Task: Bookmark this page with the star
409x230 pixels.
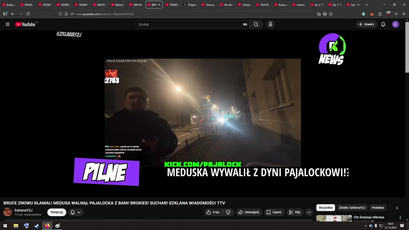Action: click(331, 14)
